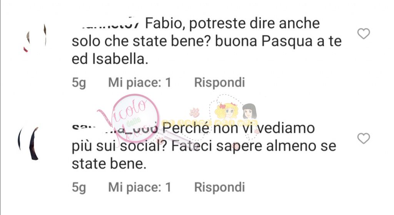The image size is (394, 215).
Task: Click the words 'ed Isabella.' in the first comment
Action: [x=110, y=60]
